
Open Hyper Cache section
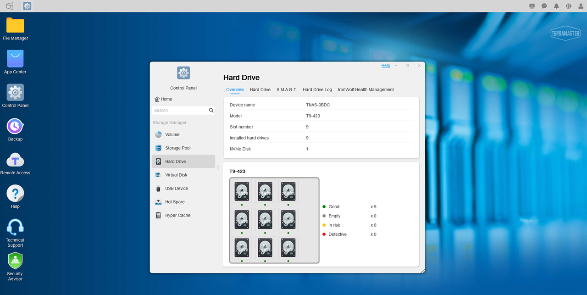coord(183,215)
